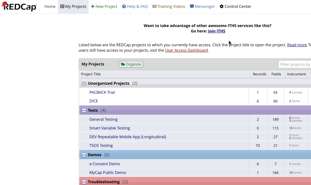This screenshot has height=185, width=311.
Task: Open the Smart Variable Testing project
Action: (x=109, y=128)
